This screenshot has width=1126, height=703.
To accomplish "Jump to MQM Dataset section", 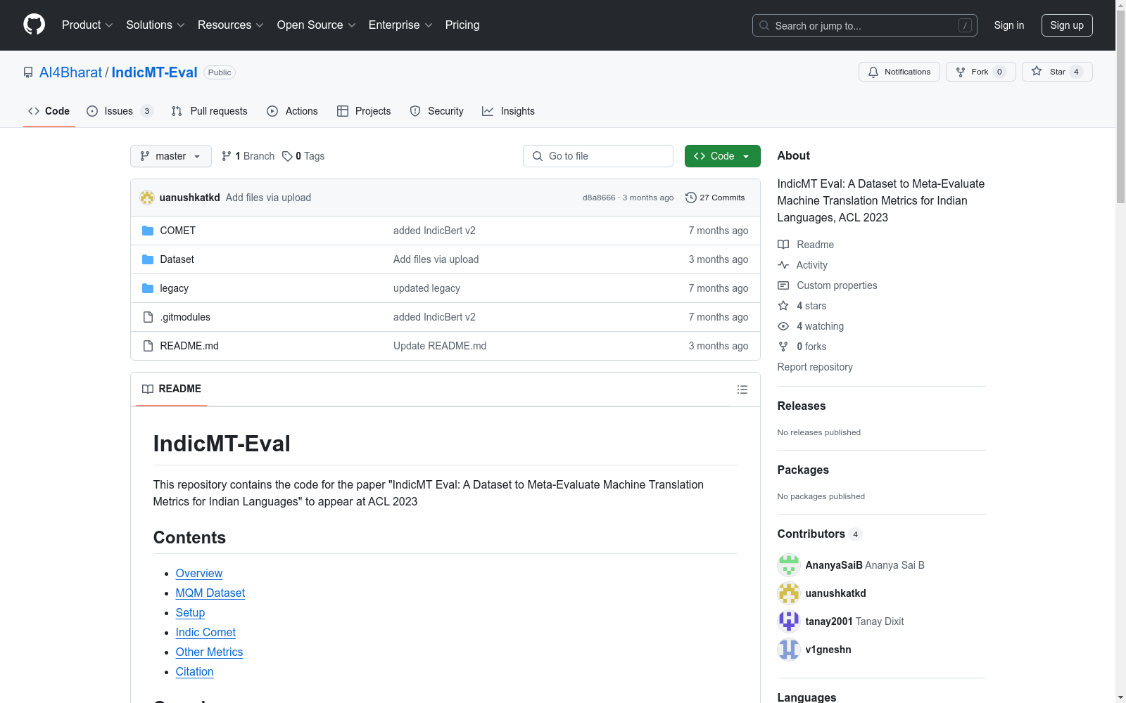I will [x=210, y=593].
